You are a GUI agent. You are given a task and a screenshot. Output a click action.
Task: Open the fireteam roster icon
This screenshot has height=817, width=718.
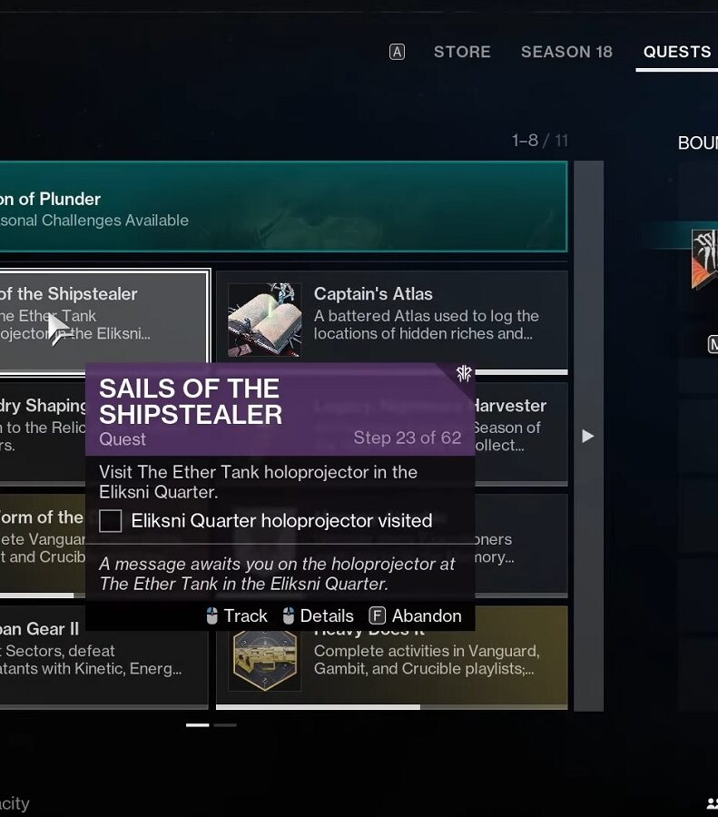[x=713, y=803]
